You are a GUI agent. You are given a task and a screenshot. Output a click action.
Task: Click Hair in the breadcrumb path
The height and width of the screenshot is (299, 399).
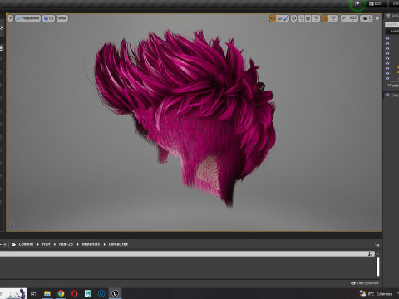[46, 244]
